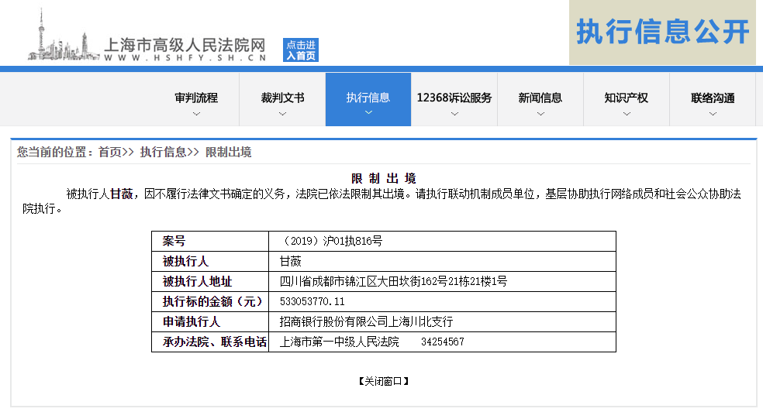Click the court name 上海市第一中级人民法院

(x=339, y=342)
